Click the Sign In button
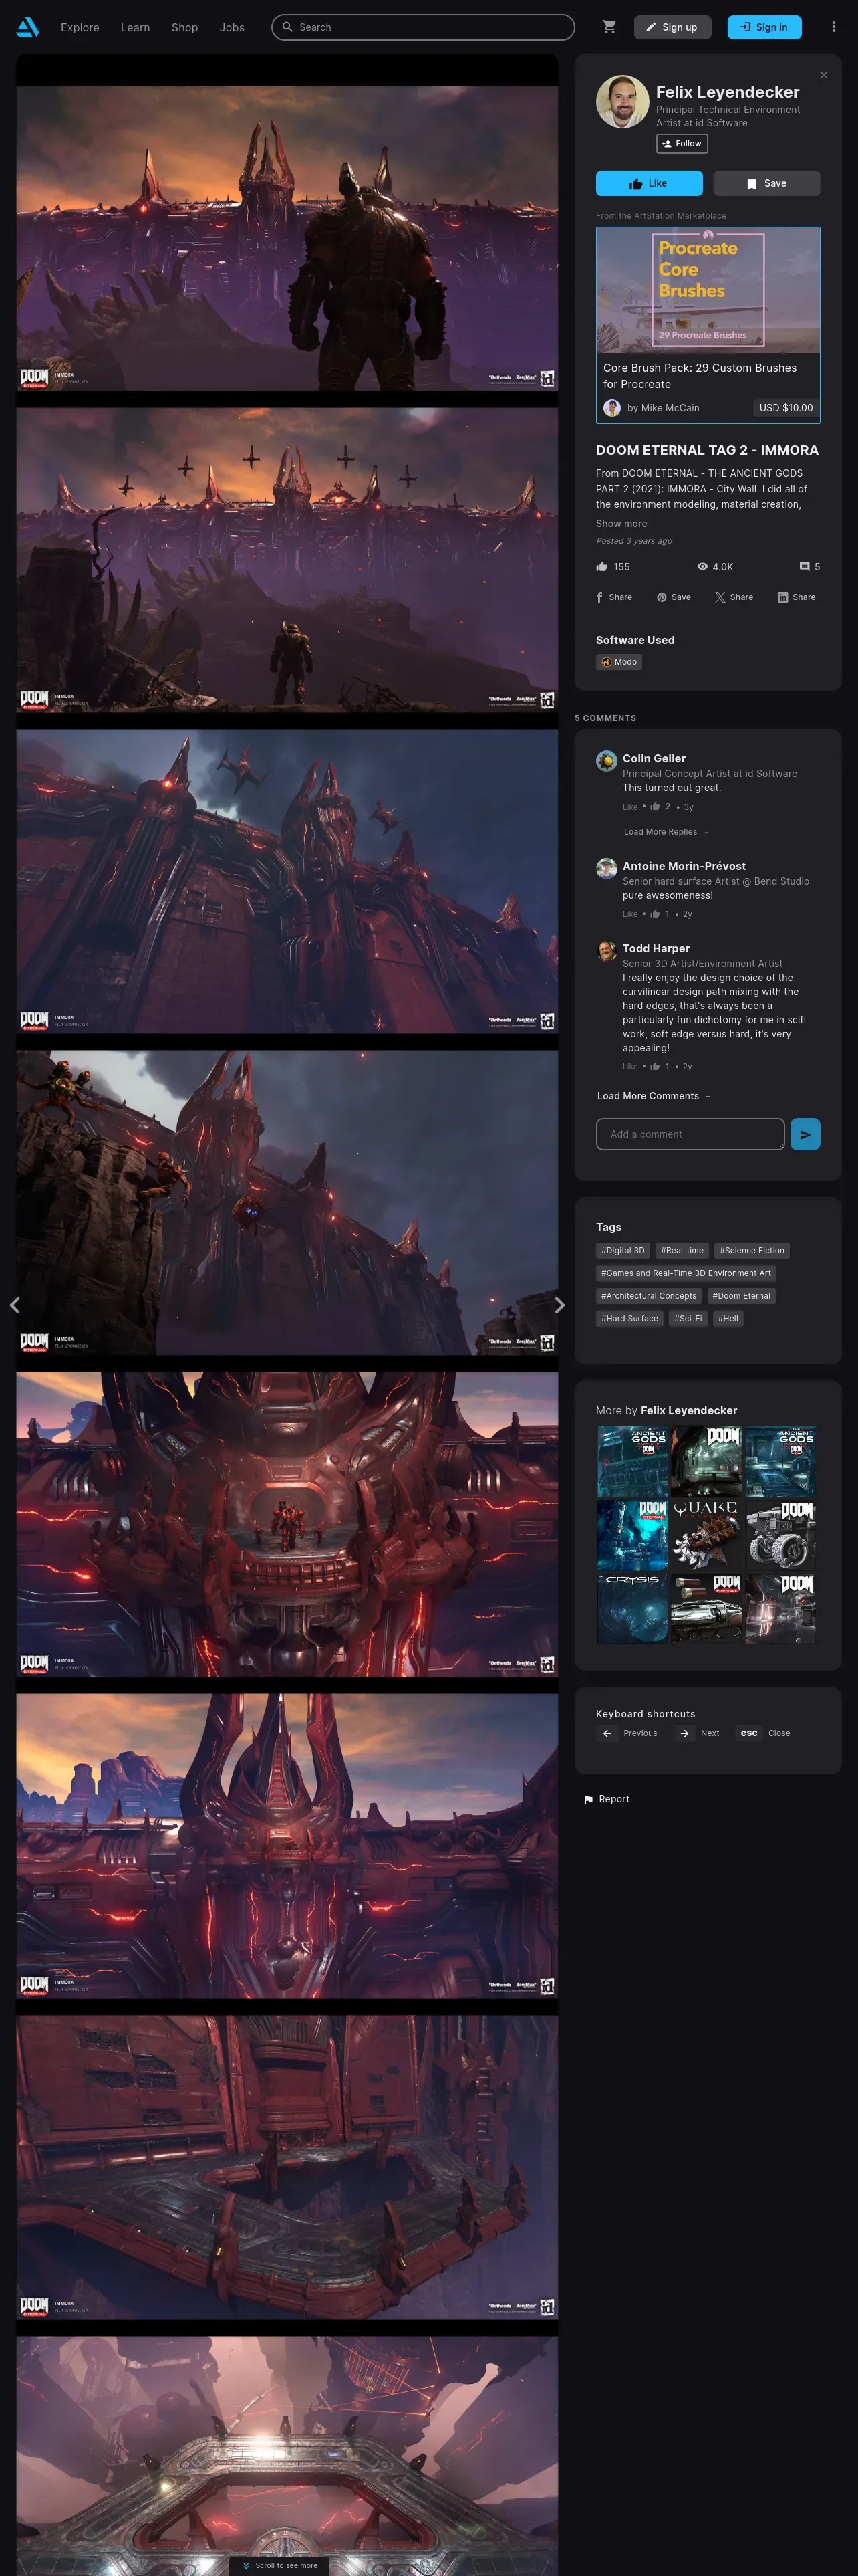This screenshot has height=2576, width=858. click(x=764, y=27)
